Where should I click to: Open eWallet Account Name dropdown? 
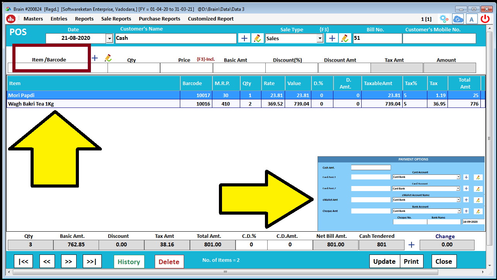click(459, 200)
